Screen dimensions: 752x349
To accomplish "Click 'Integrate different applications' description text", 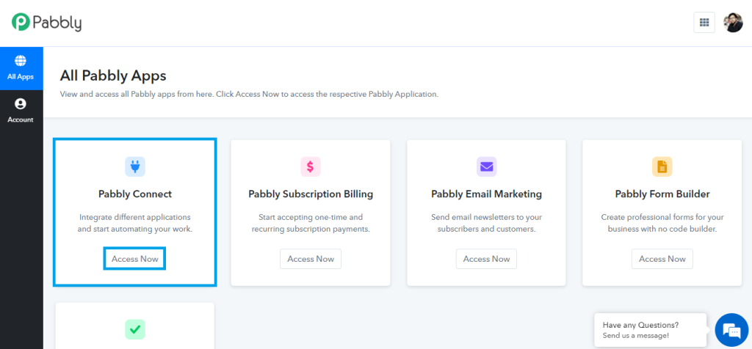I will click(135, 223).
